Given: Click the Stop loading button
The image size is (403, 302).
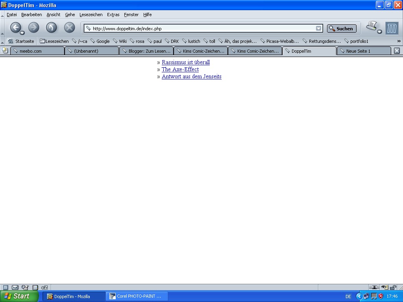Looking at the screenshot, I should [69, 28].
